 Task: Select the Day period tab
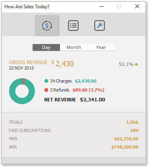[x=46, y=48]
